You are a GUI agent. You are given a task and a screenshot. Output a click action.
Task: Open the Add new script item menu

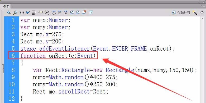coord(8,12)
